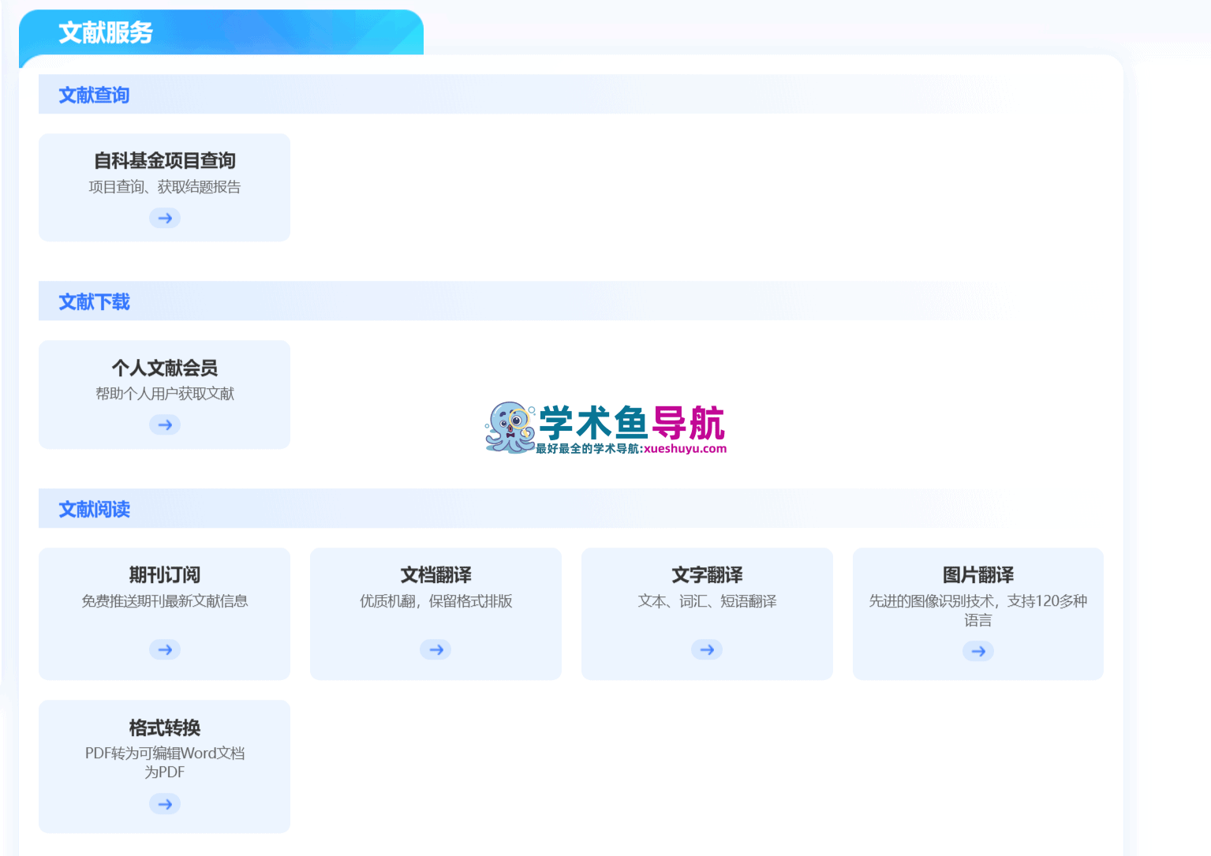Image resolution: width=1211 pixels, height=856 pixels.
Task: Click text 先进的图像识别技术，支持120多种语言
Action: click(x=978, y=611)
